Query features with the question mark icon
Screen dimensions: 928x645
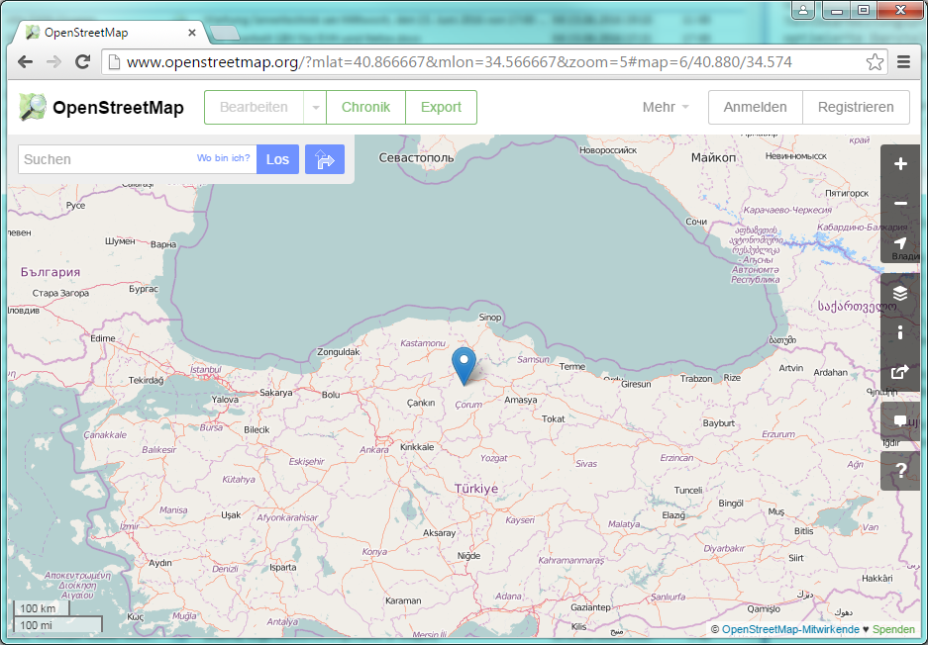[x=899, y=471]
